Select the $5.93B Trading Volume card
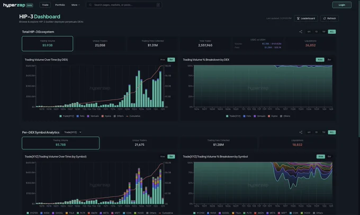Viewport: 360px width, 215px height. pyautogui.click(x=48, y=43)
